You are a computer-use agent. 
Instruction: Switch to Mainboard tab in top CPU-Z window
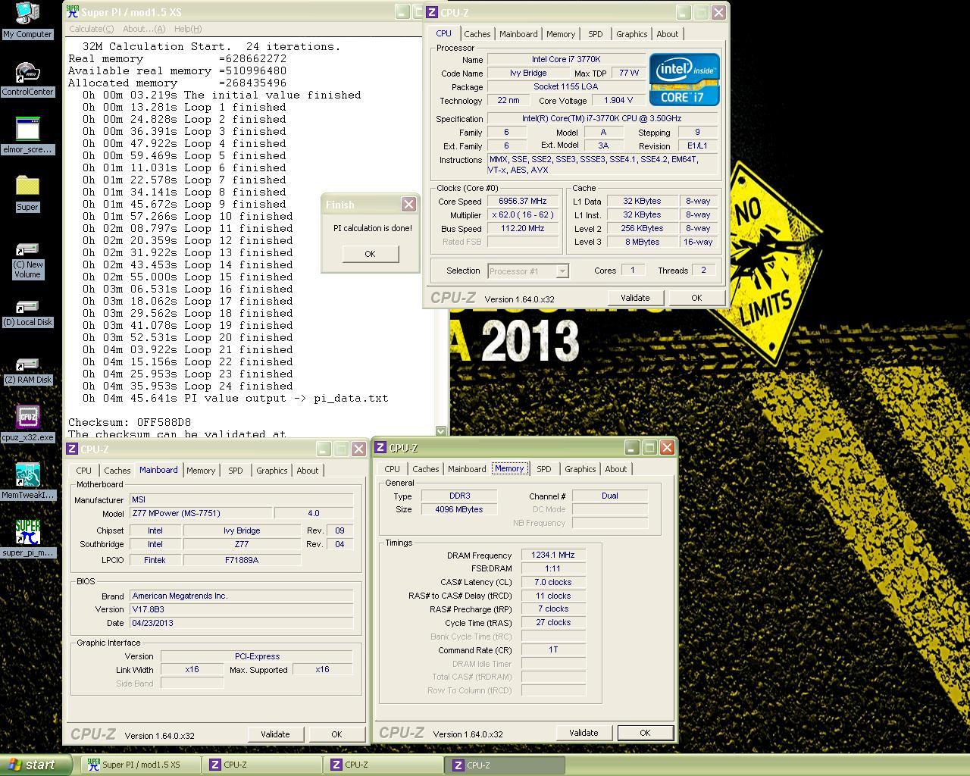point(518,34)
